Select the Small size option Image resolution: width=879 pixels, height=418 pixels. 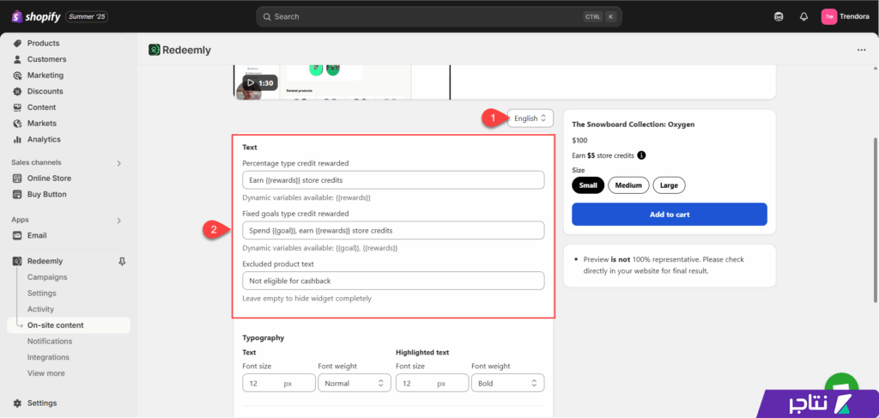click(588, 185)
